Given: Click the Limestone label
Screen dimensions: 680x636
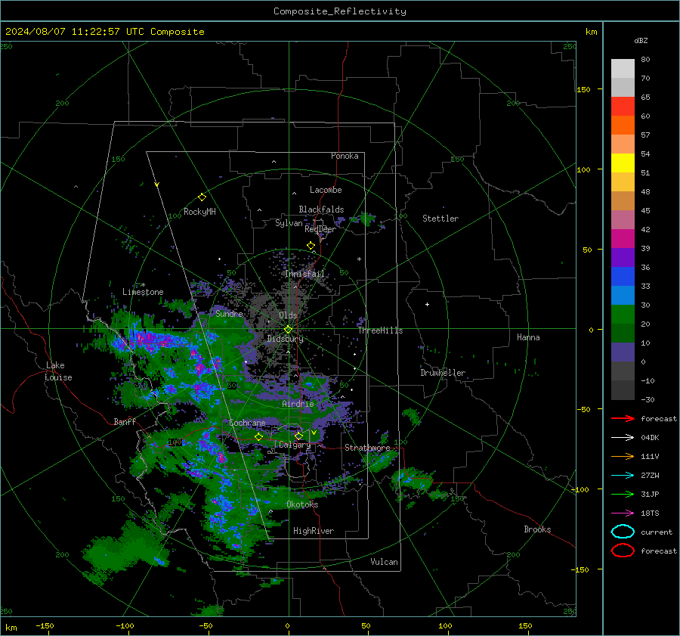Looking at the screenshot, I should (143, 292).
